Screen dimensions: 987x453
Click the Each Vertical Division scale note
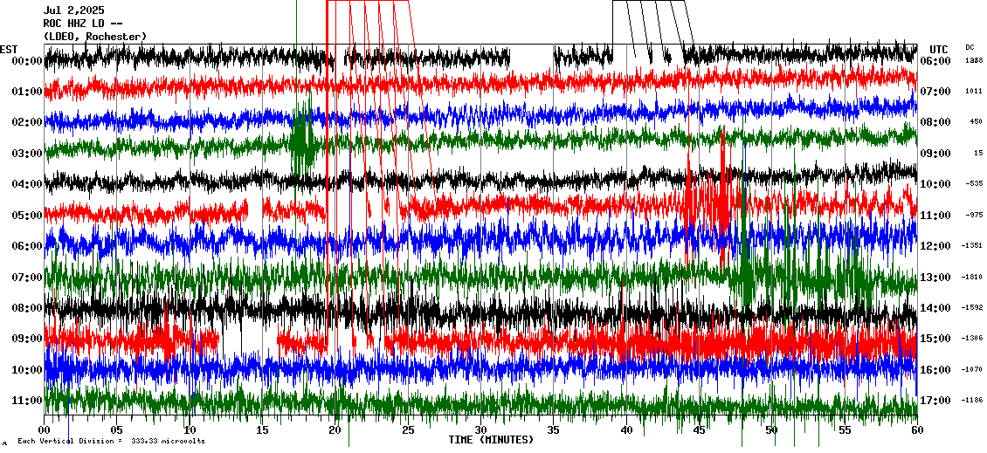coord(111,441)
